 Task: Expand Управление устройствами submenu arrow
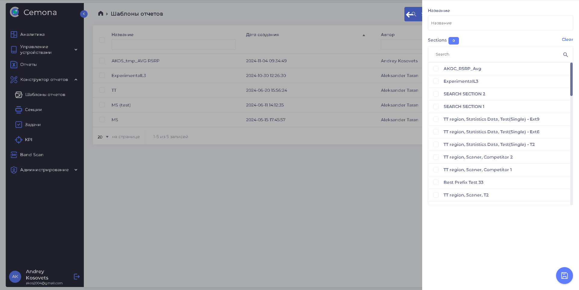tap(76, 50)
